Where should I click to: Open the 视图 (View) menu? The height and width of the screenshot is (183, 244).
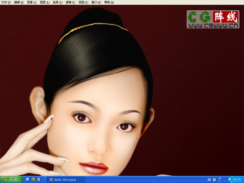[x=83, y=2]
